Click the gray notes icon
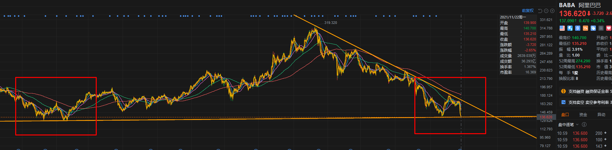The width and height of the screenshot is (612, 150). 601,28
